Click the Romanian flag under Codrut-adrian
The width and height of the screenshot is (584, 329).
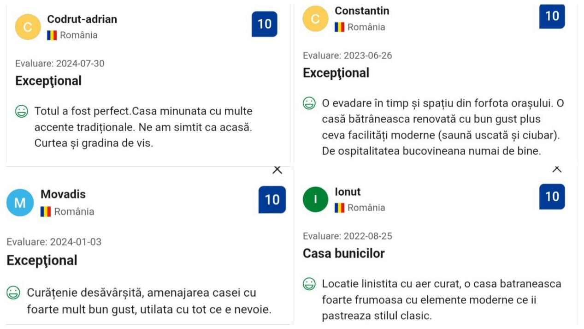52,35
